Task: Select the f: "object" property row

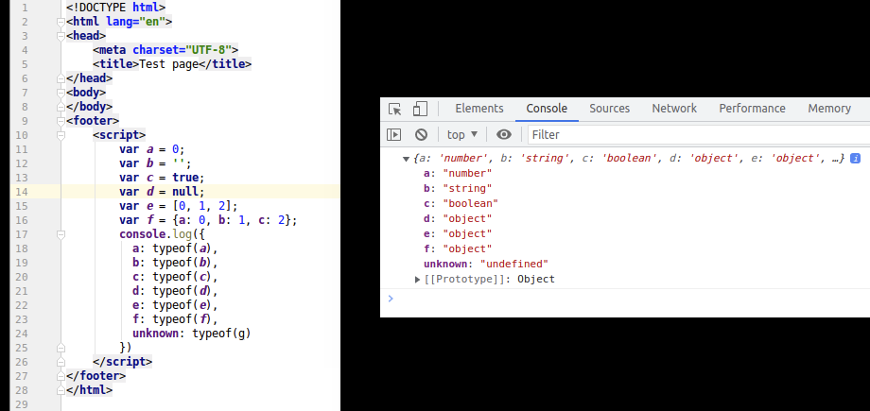Action: [458, 249]
